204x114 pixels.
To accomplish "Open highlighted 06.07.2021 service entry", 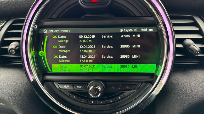I will point(104,68).
